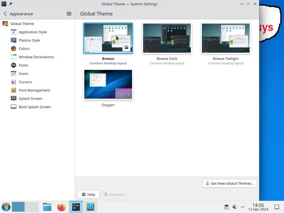Open Boot Splash Screen settings
The width and height of the screenshot is (284, 213).
pos(35,107)
